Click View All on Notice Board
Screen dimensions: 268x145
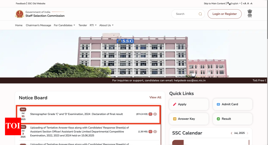(155, 97)
